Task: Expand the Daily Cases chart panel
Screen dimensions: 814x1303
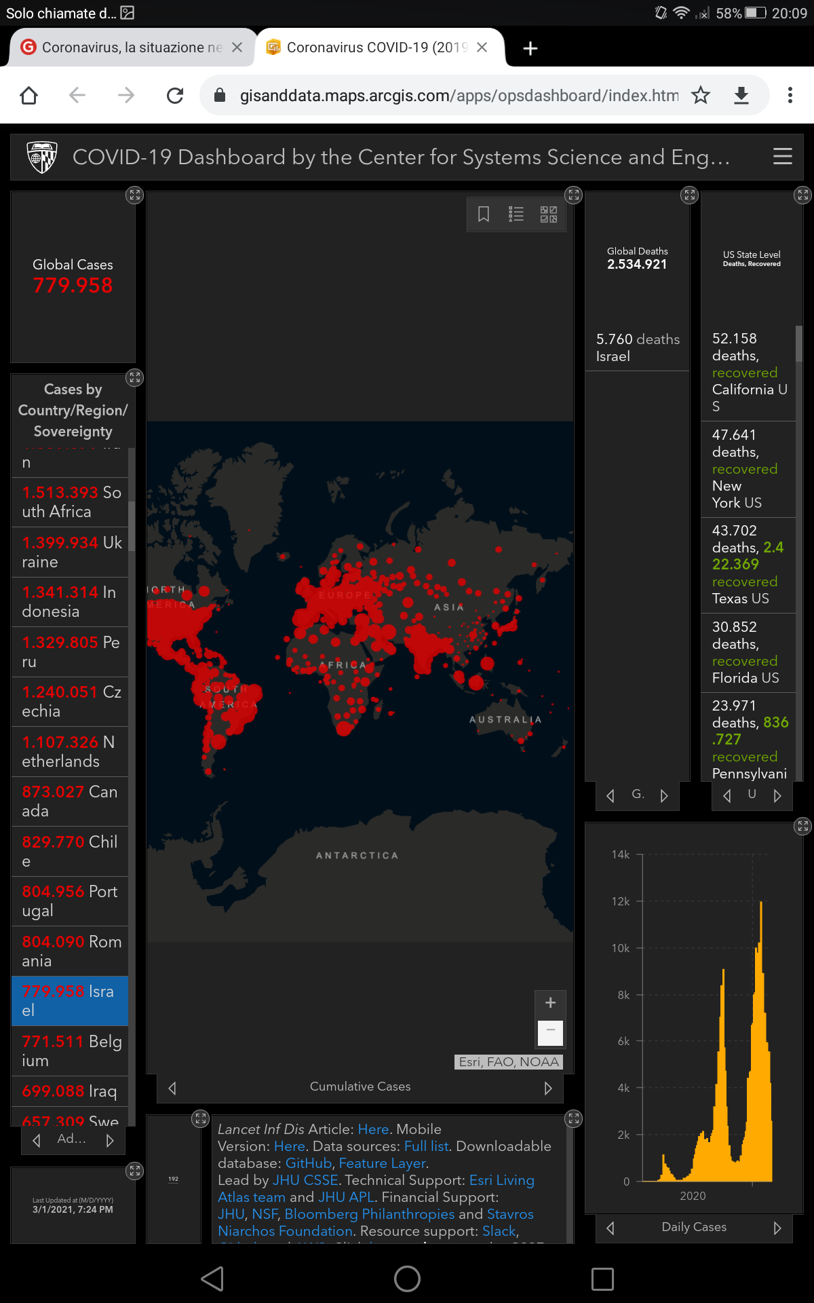Action: [x=803, y=826]
